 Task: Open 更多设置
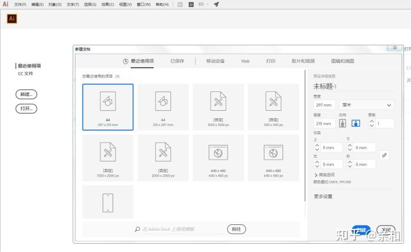323,196
